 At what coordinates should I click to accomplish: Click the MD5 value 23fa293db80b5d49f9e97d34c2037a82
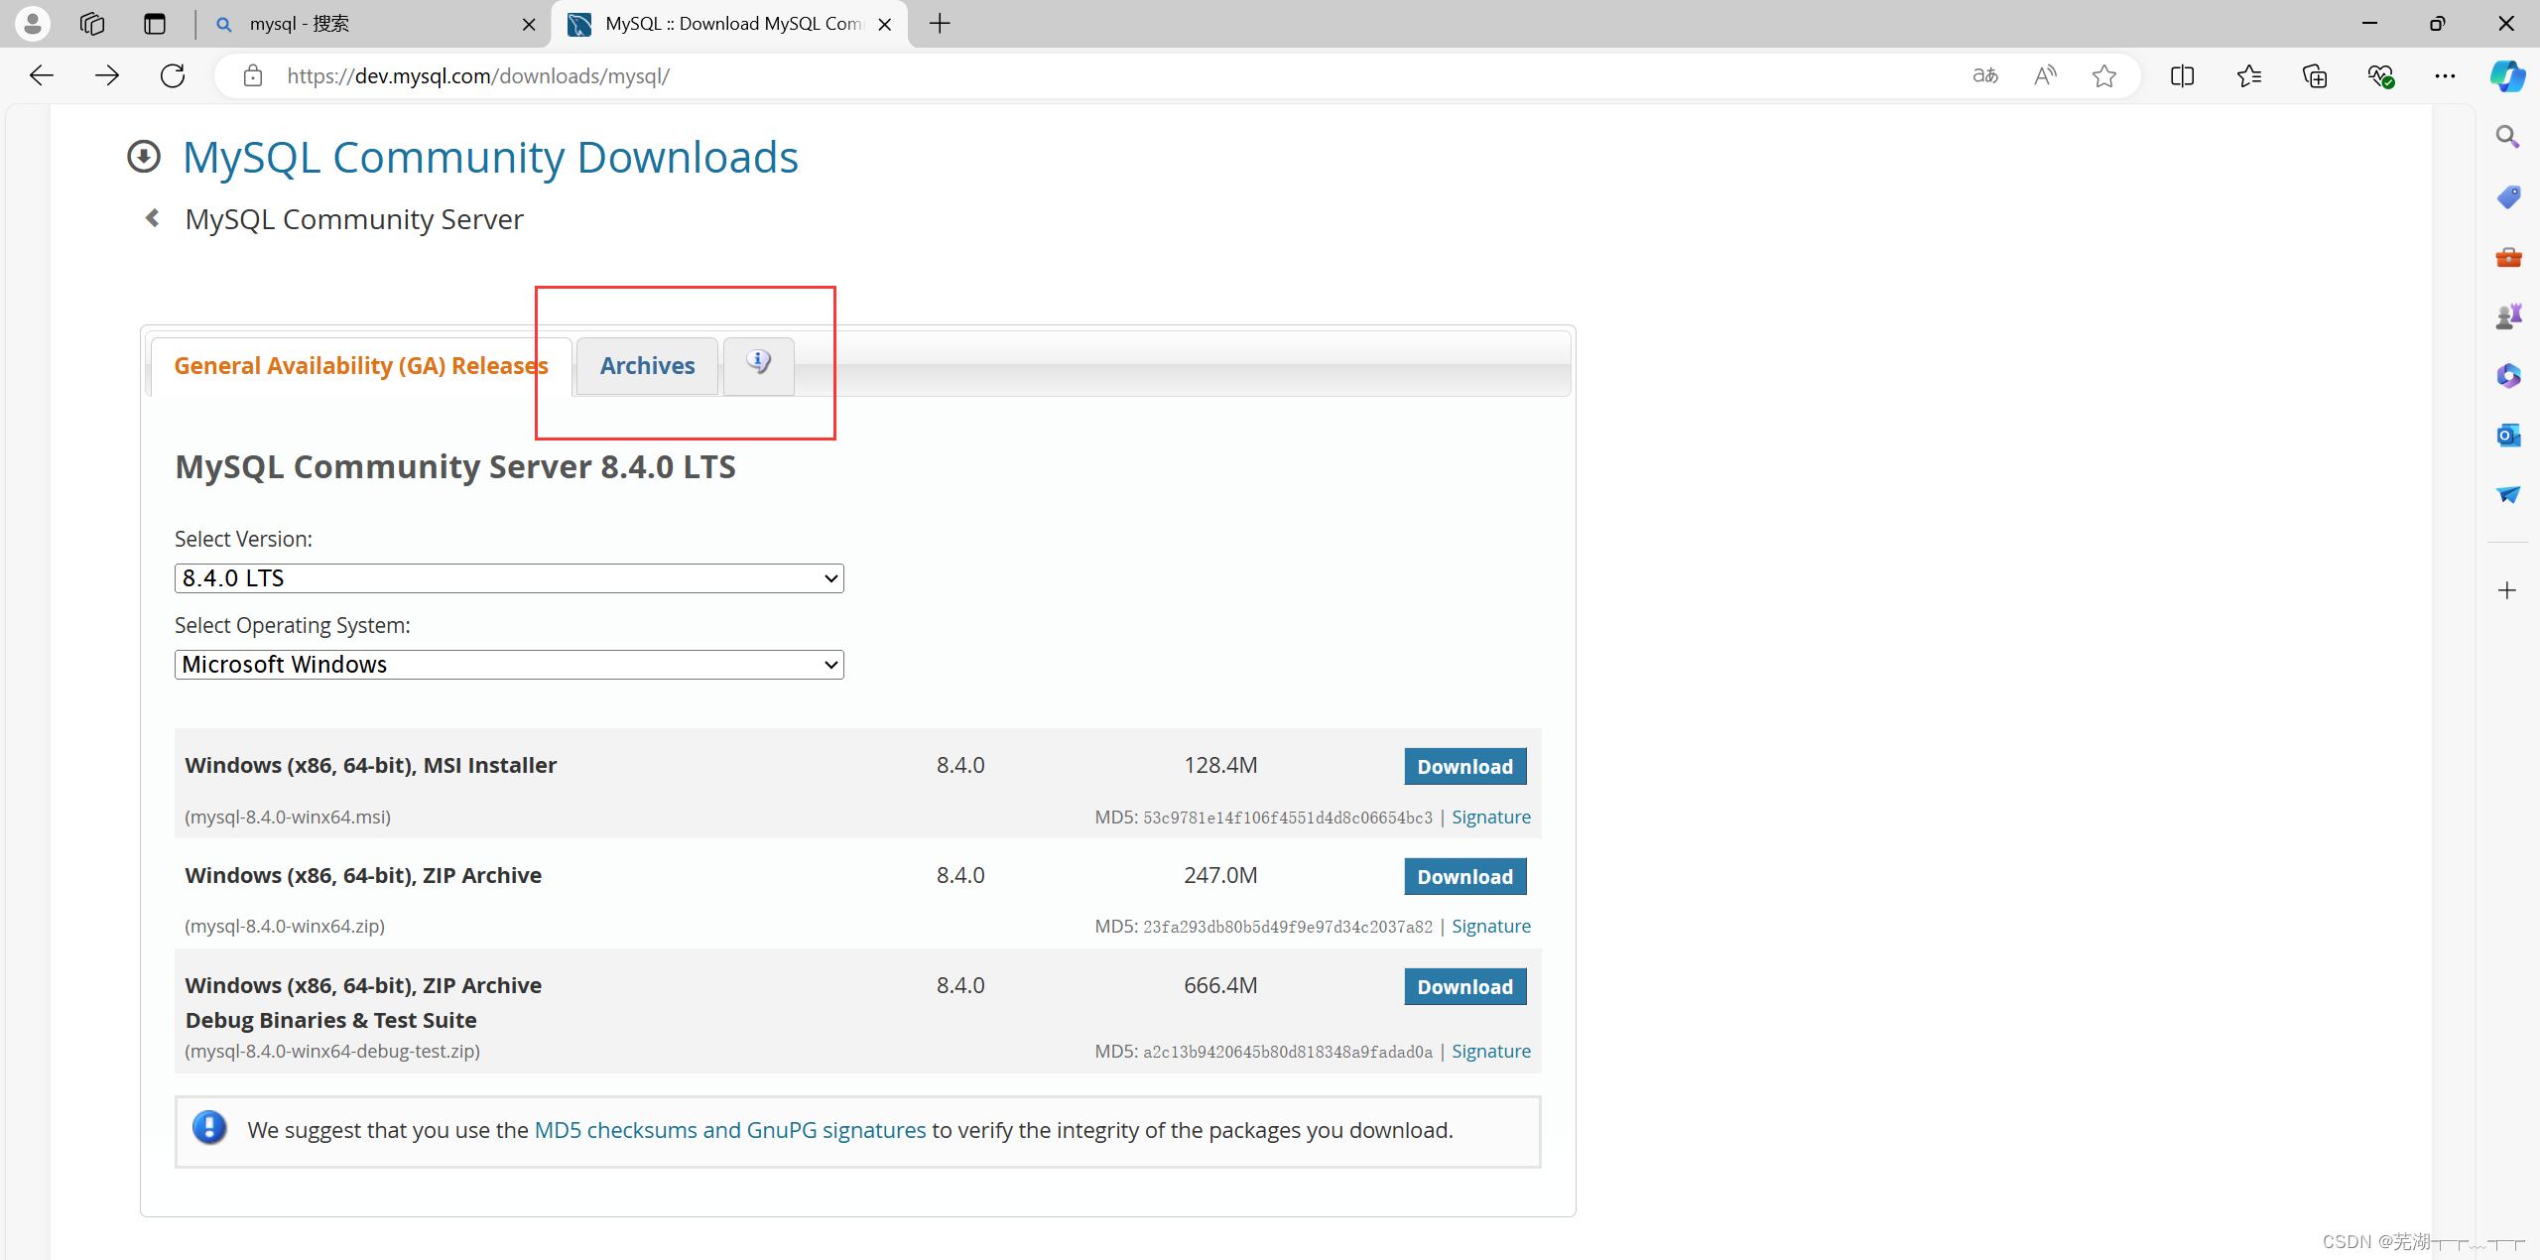pyautogui.click(x=1288, y=927)
